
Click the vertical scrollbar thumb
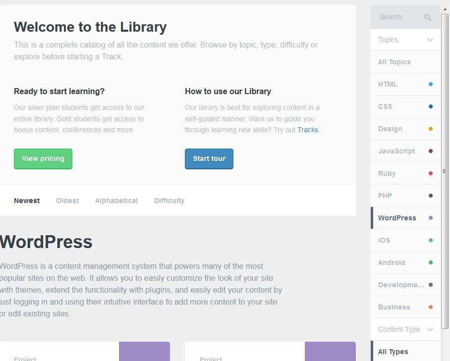pos(445,171)
